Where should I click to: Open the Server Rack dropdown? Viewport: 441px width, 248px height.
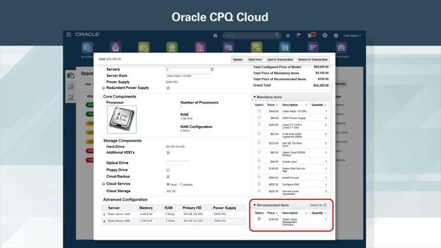pos(188,76)
